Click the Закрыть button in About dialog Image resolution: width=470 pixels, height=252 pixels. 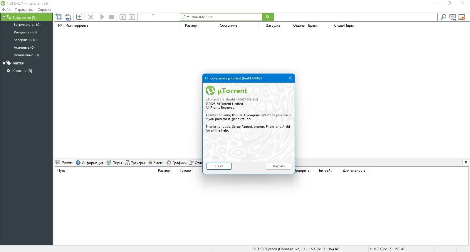(278, 166)
